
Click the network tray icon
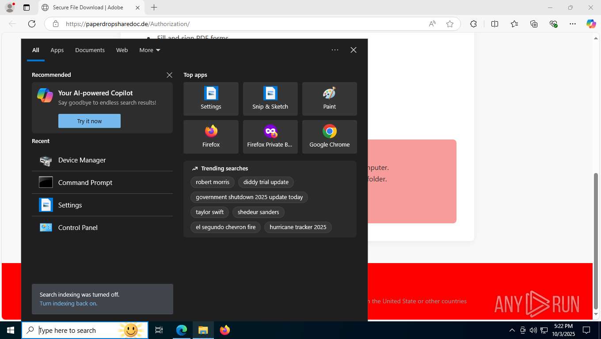tap(544, 330)
